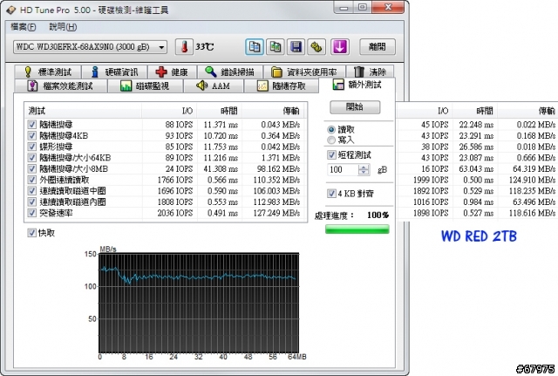Screen dimensions: 558x376
Task: Toggle the 隨機搜尋/大小64KB checkbox
Action: coord(31,157)
